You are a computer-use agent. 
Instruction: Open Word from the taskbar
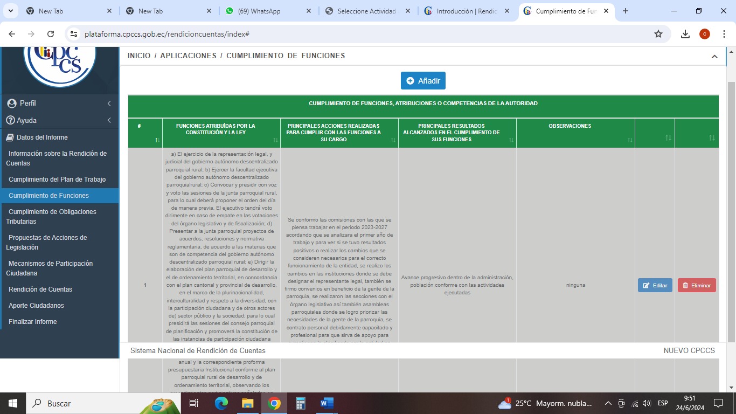point(327,403)
